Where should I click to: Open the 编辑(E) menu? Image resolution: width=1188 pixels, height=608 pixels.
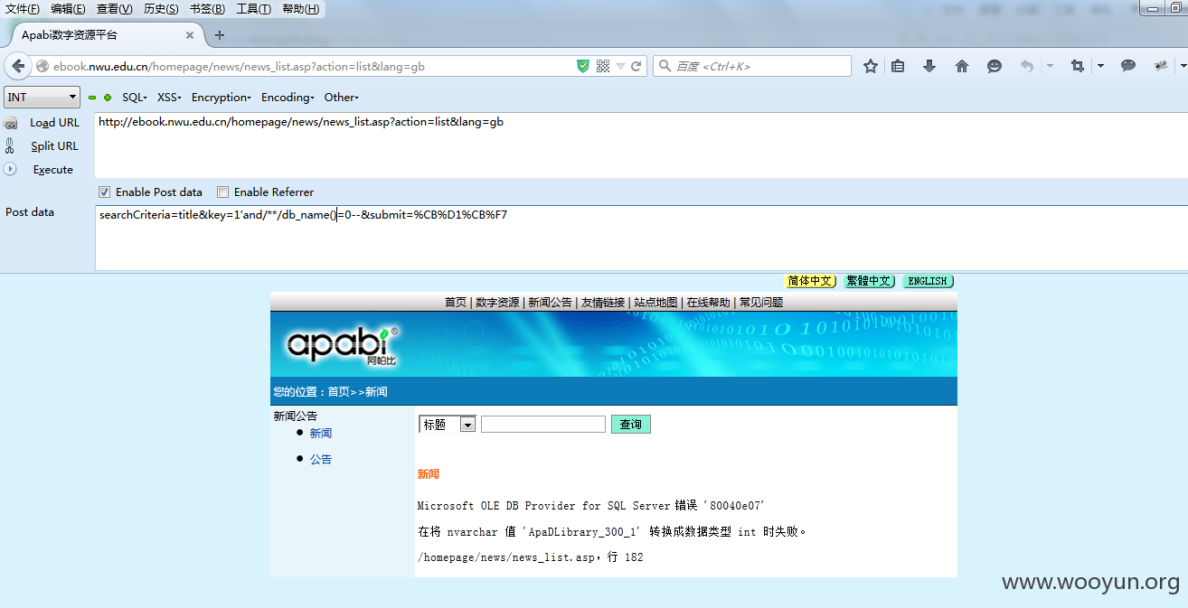[x=68, y=9]
